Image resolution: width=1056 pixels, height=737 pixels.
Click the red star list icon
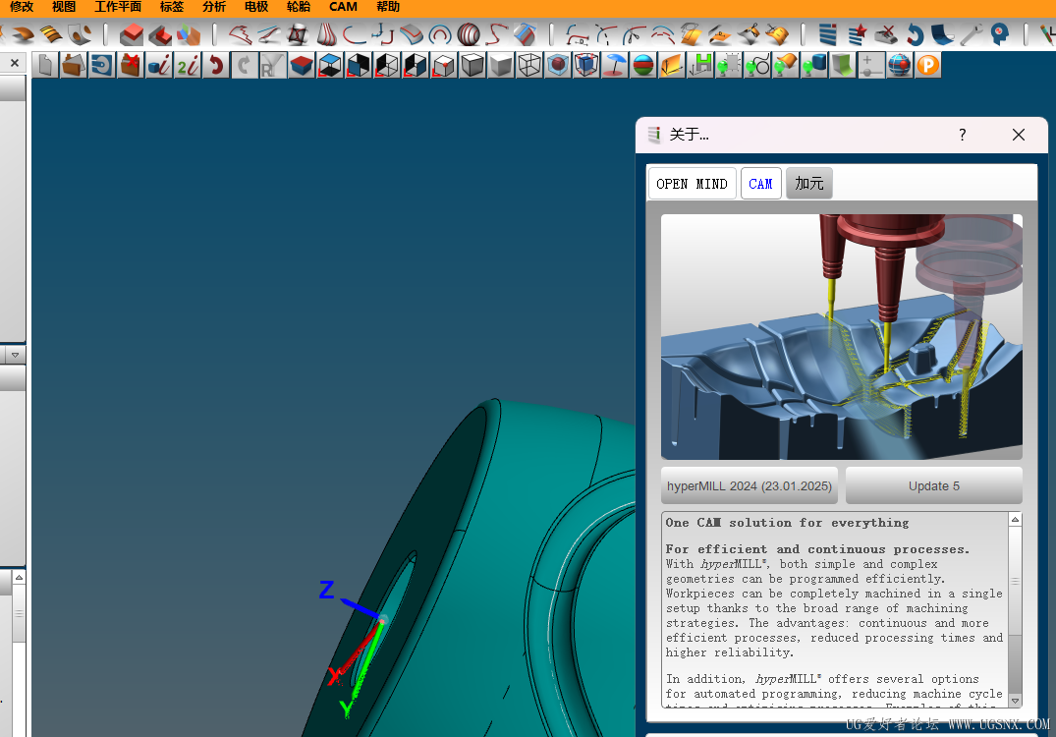tap(858, 35)
